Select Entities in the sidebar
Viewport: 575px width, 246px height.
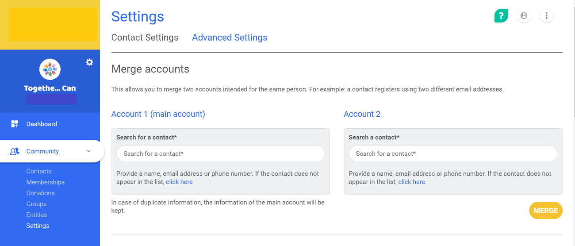click(36, 215)
